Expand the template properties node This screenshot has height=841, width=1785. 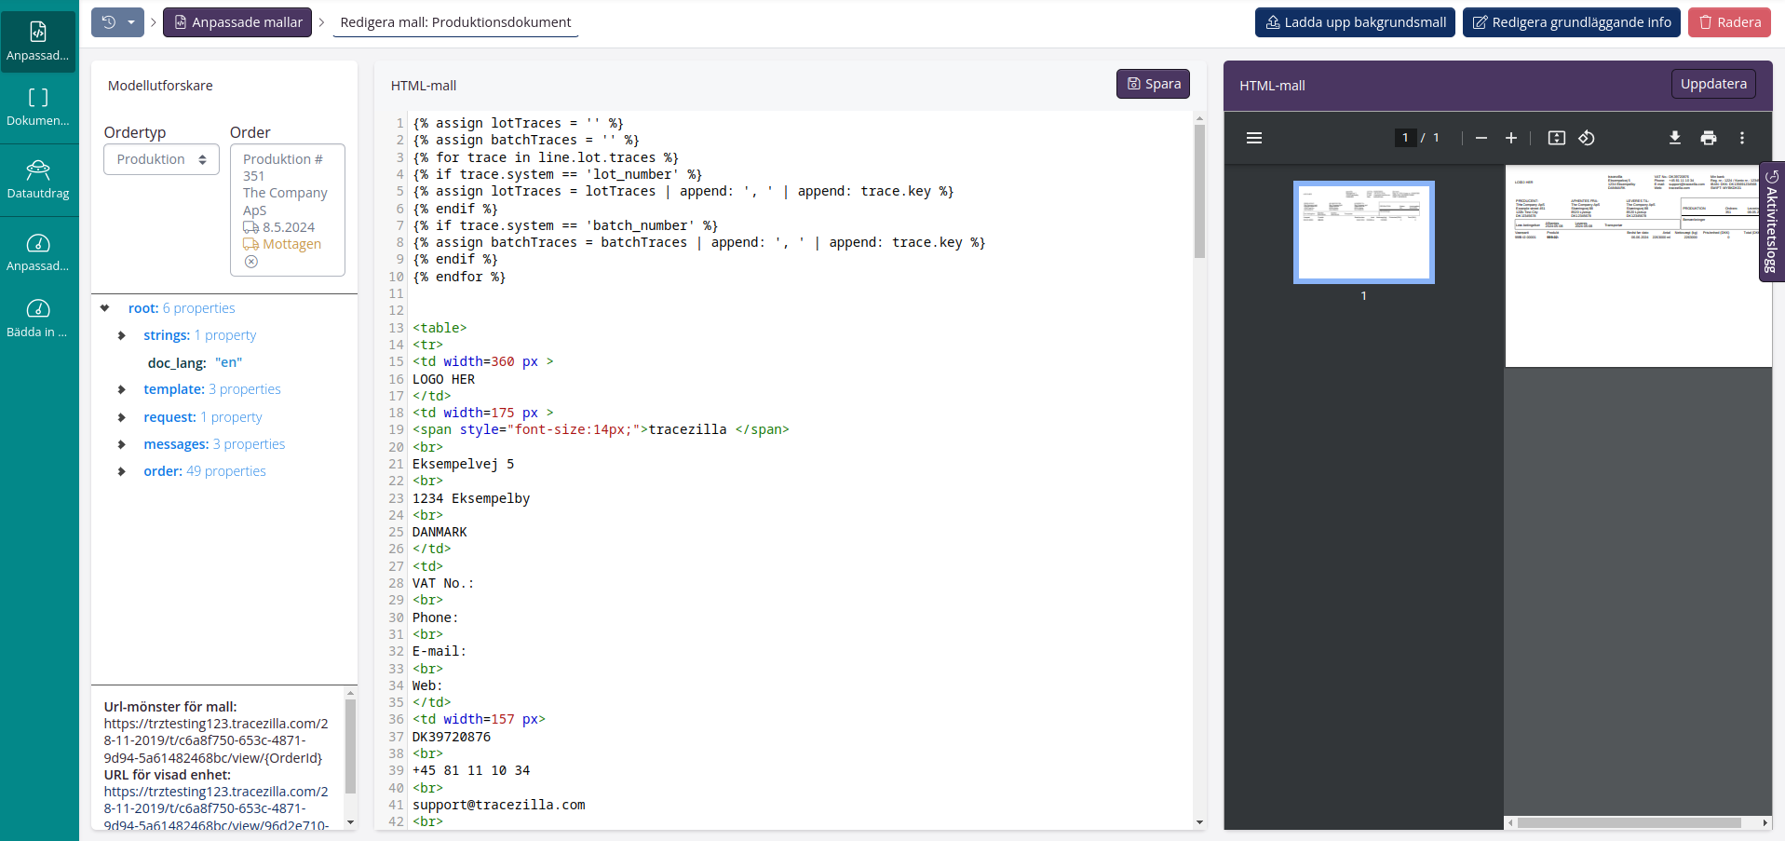[122, 389]
